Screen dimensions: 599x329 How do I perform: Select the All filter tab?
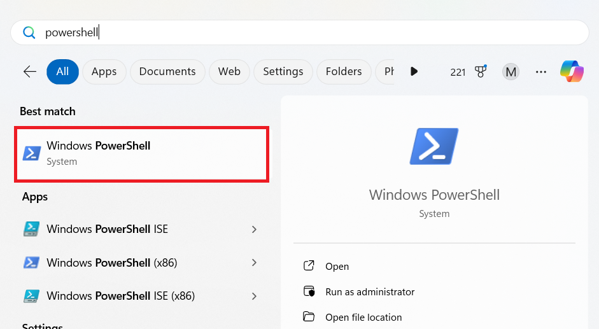[x=62, y=71]
